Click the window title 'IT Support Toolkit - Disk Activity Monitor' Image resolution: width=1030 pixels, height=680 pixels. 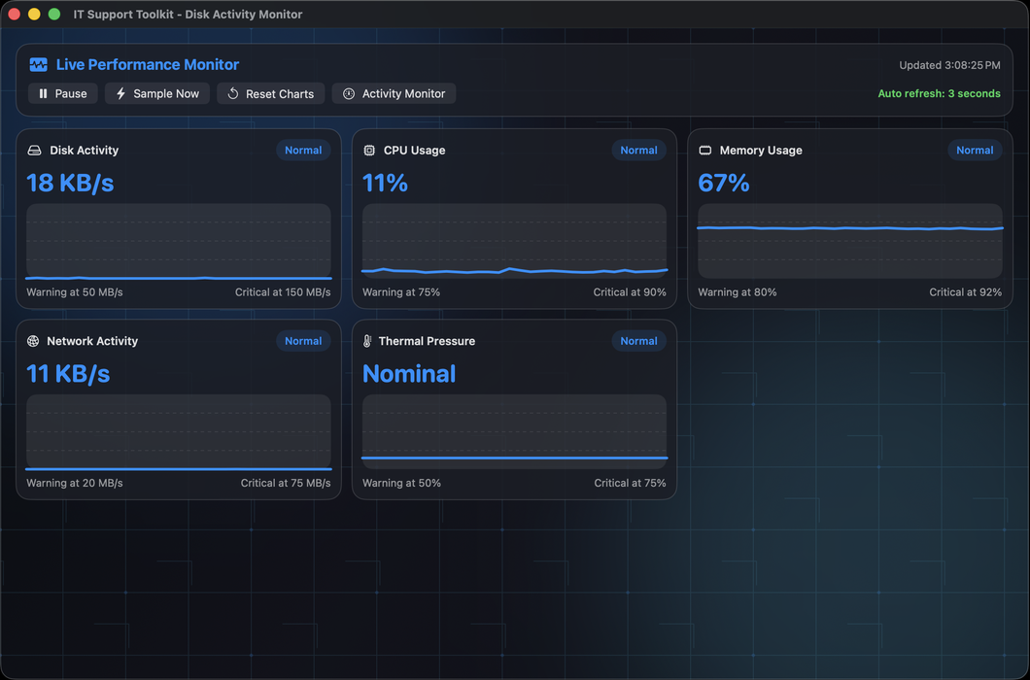pyautogui.click(x=188, y=15)
